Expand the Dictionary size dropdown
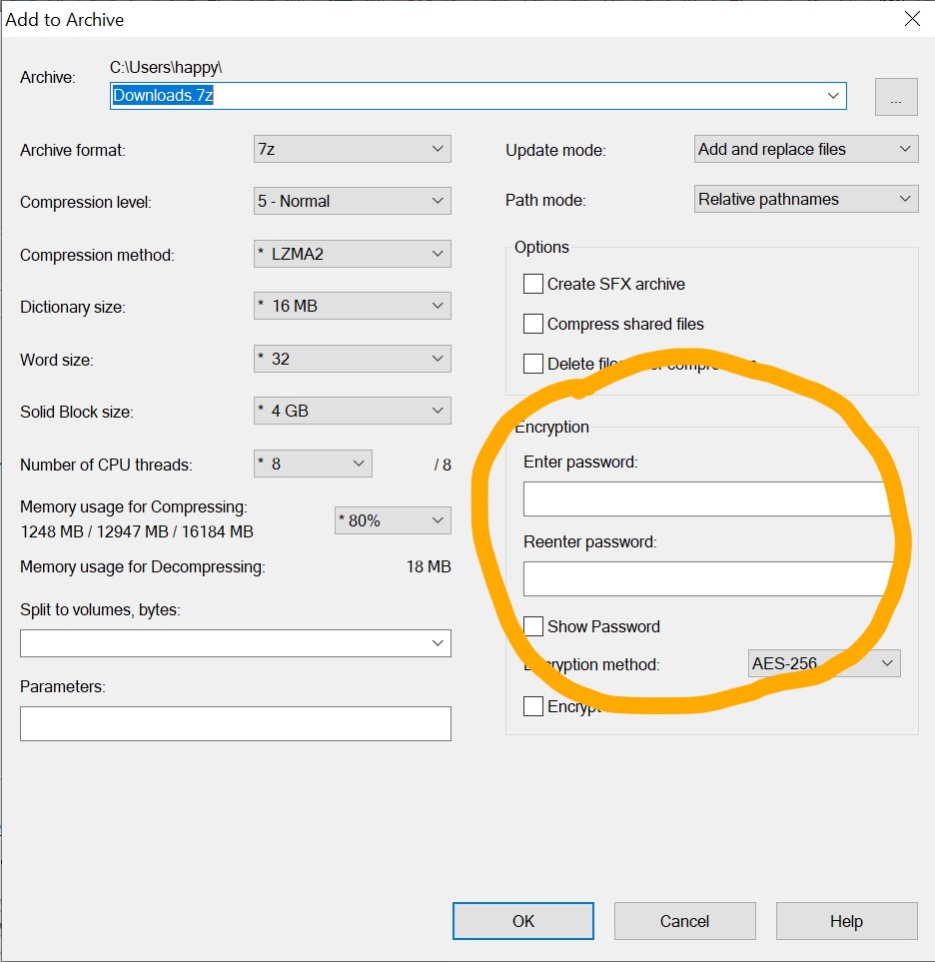The image size is (935, 962). pyautogui.click(x=352, y=306)
